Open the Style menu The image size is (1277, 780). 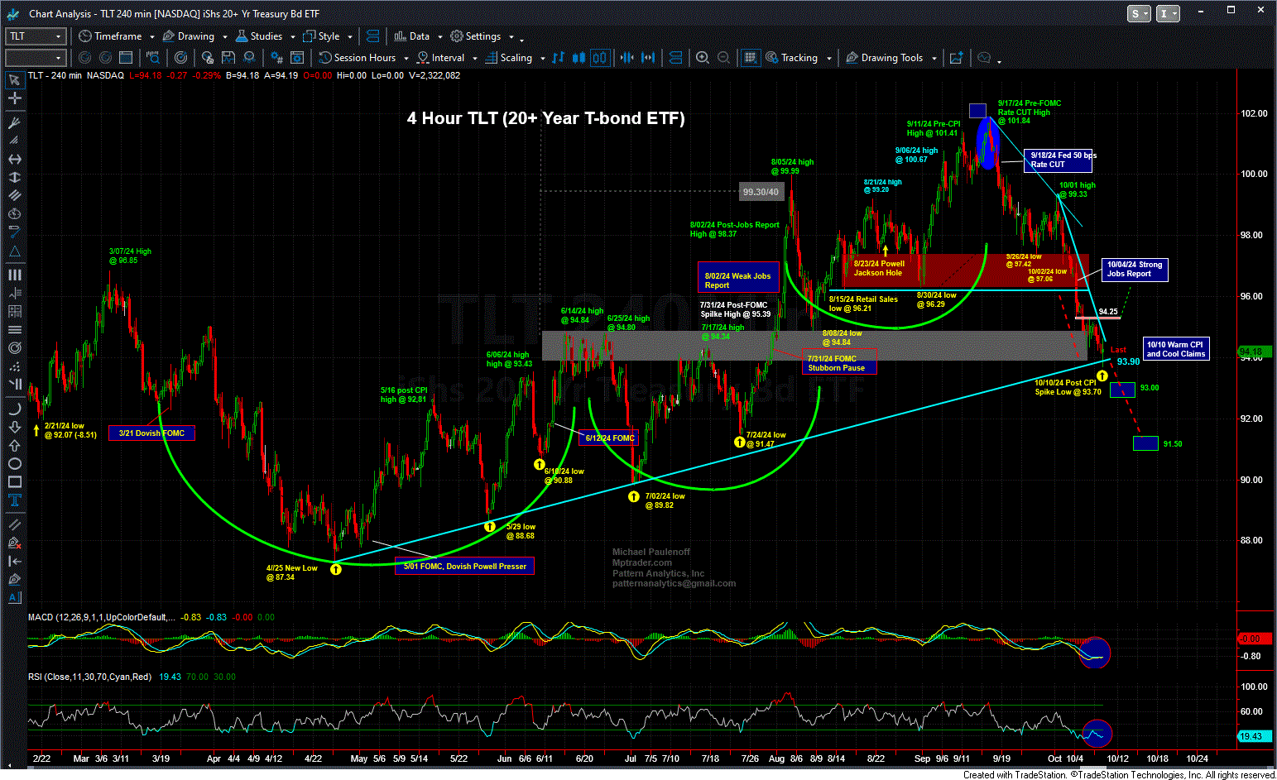point(321,36)
